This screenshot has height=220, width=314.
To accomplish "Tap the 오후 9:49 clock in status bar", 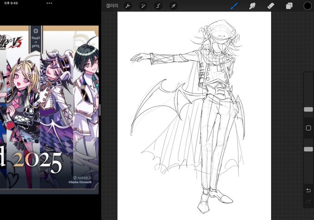I will (11, 3).
